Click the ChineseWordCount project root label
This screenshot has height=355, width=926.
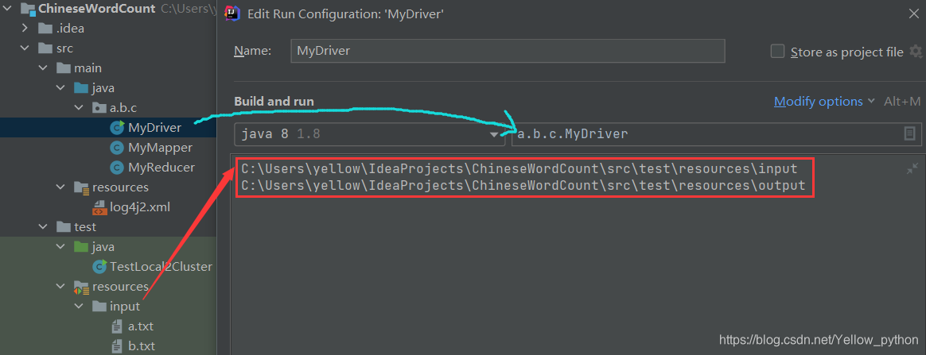[97, 9]
